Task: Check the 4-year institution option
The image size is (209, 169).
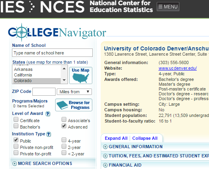Action: point(64,140)
